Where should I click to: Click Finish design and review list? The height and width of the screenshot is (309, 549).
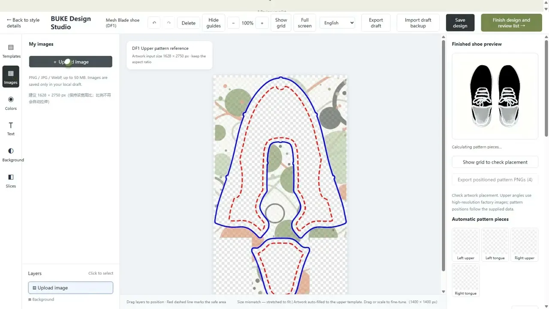click(511, 23)
